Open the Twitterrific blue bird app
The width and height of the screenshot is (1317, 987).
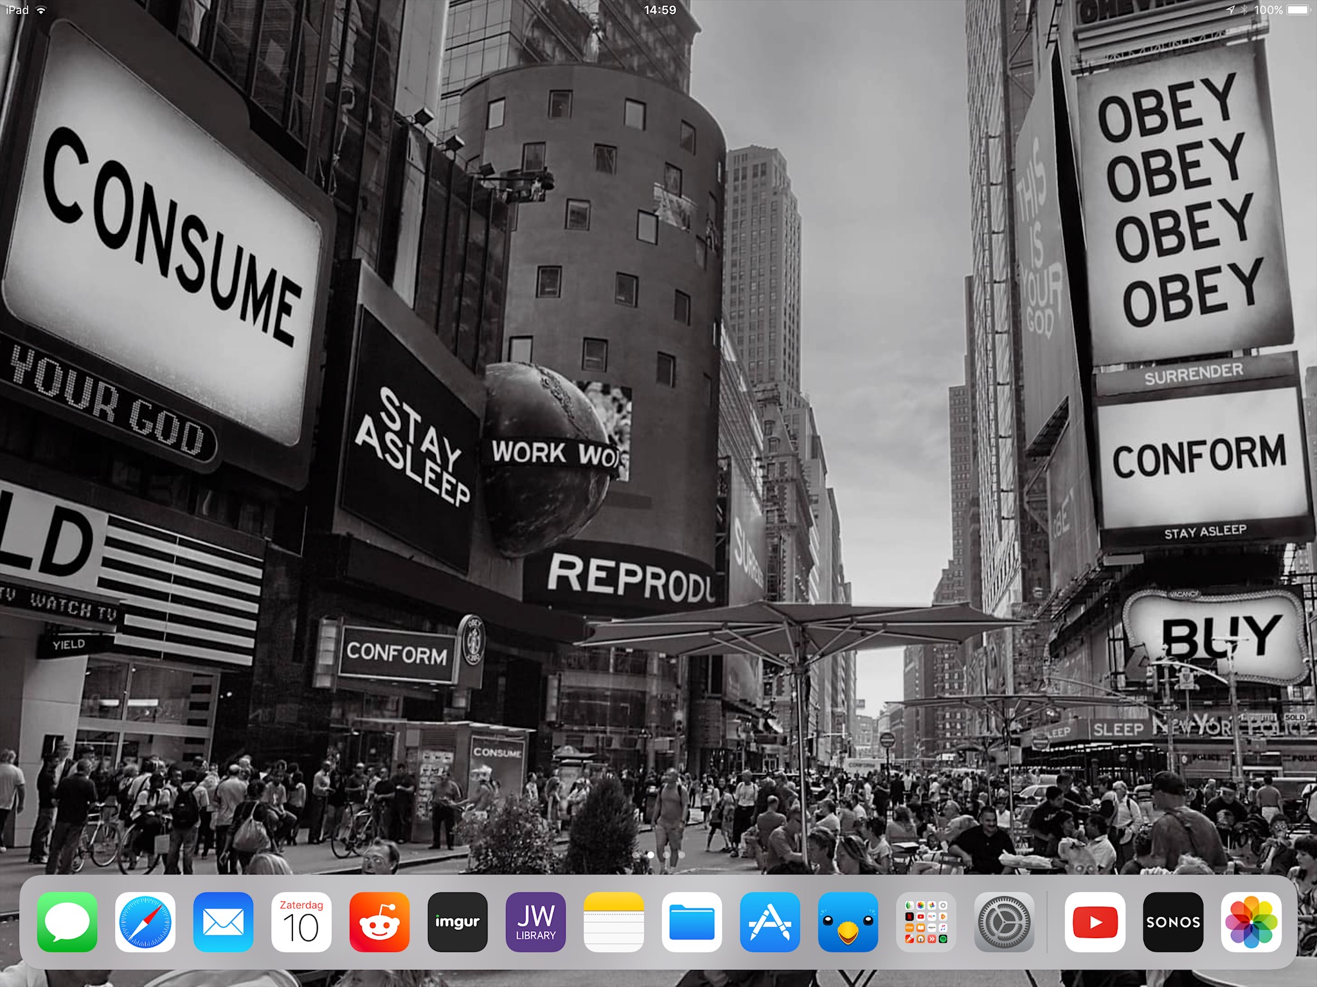pos(848,921)
